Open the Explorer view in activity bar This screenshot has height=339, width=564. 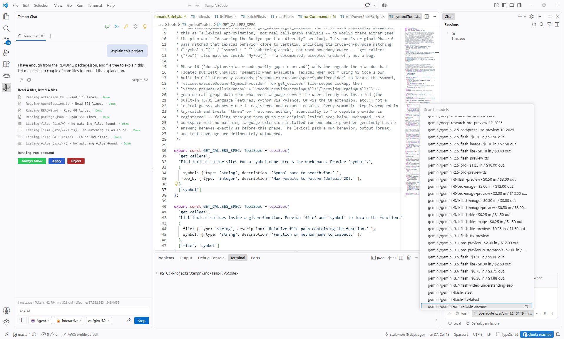click(6, 17)
